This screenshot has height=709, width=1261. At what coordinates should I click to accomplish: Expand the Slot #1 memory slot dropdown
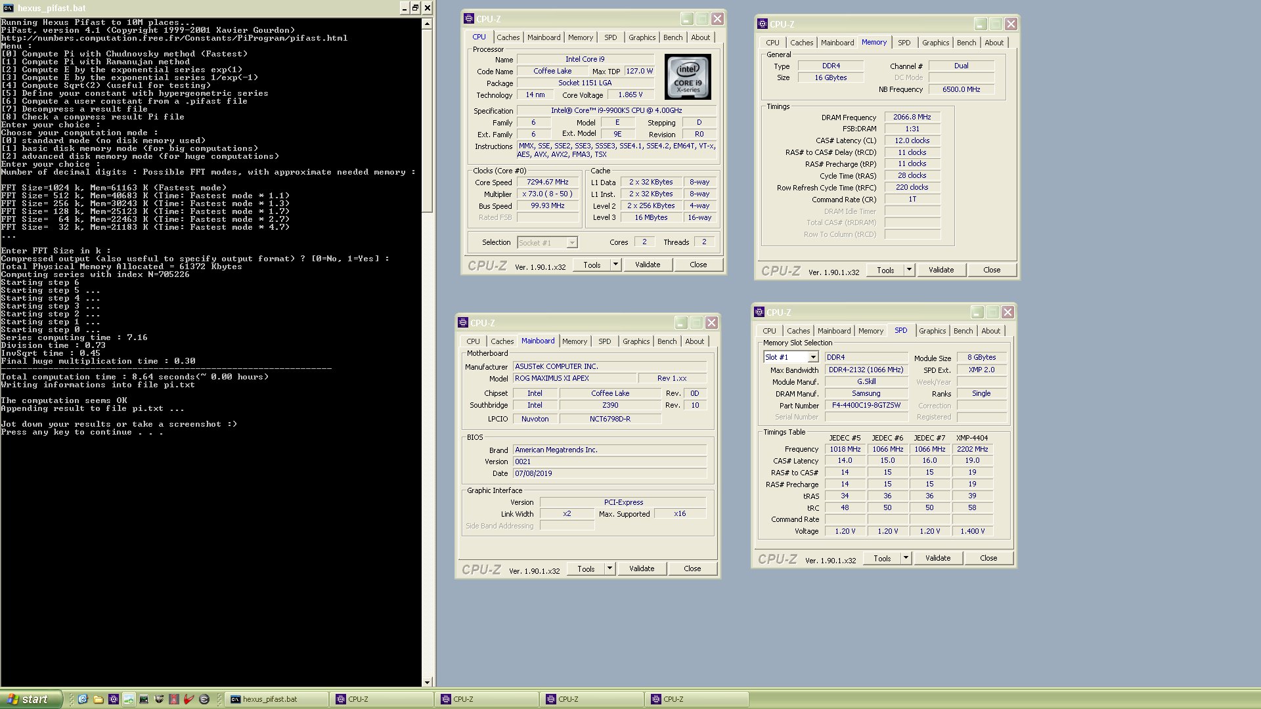813,357
